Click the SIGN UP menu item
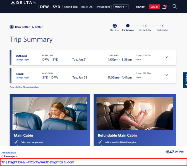The image size is (187, 166). (x=140, y=7)
